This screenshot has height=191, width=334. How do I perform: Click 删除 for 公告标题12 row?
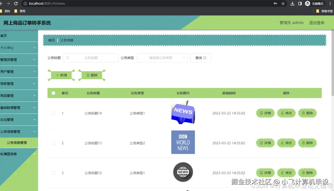307,173
